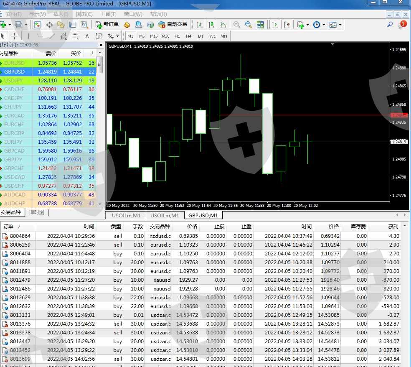This screenshot has width=411, height=367.
Task: Click the search magnifier icon at top right
Action: [390, 25]
